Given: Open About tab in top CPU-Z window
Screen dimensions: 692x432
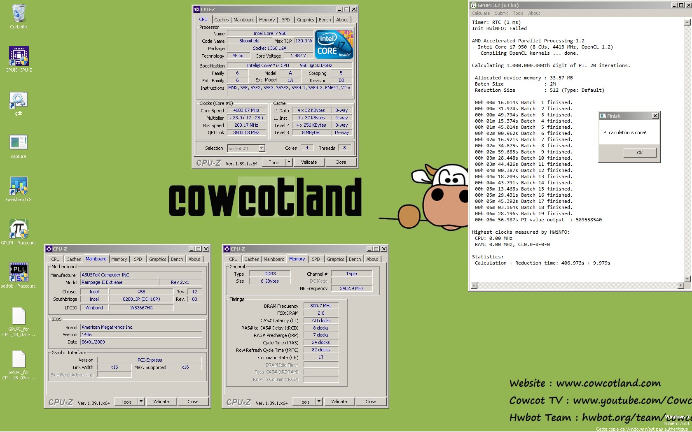Looking at the screenshot, I should point(342,20).
